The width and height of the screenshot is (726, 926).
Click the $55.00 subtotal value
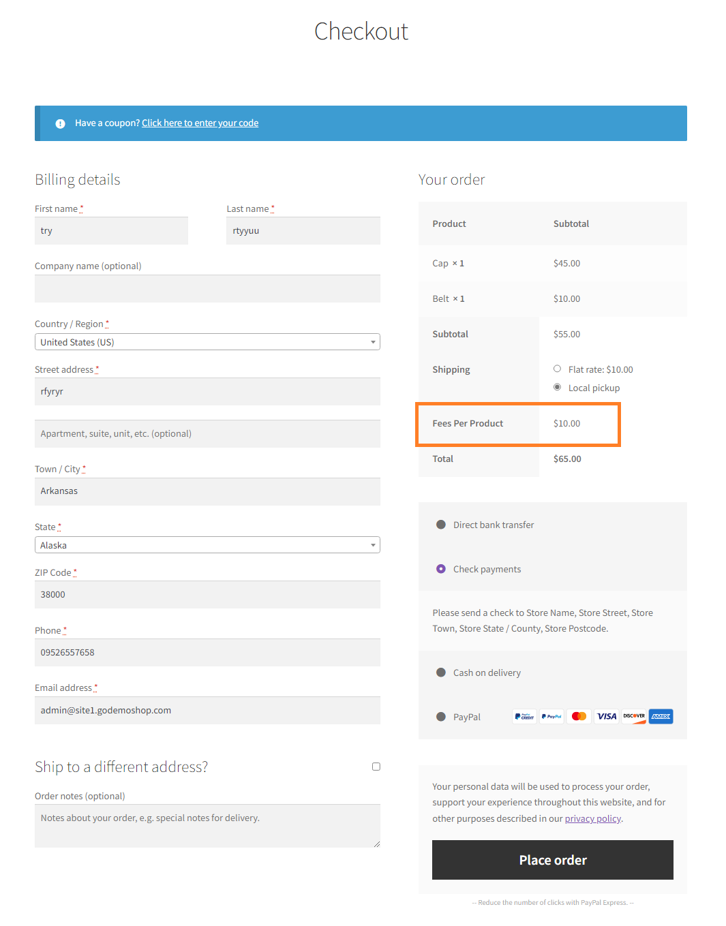pos(566,334)
